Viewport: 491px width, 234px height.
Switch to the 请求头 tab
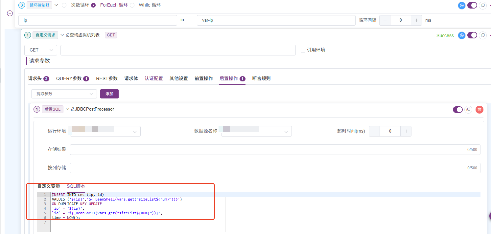coord(38,78)
